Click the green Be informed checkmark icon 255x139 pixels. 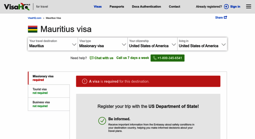[x=102, y=121]
